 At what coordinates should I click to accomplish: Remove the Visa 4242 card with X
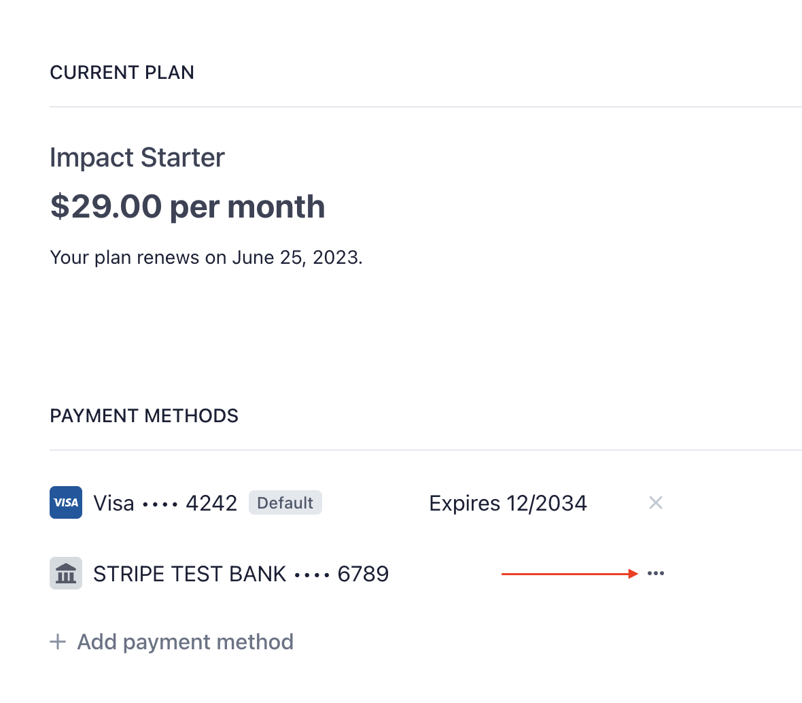pos(656,503)
